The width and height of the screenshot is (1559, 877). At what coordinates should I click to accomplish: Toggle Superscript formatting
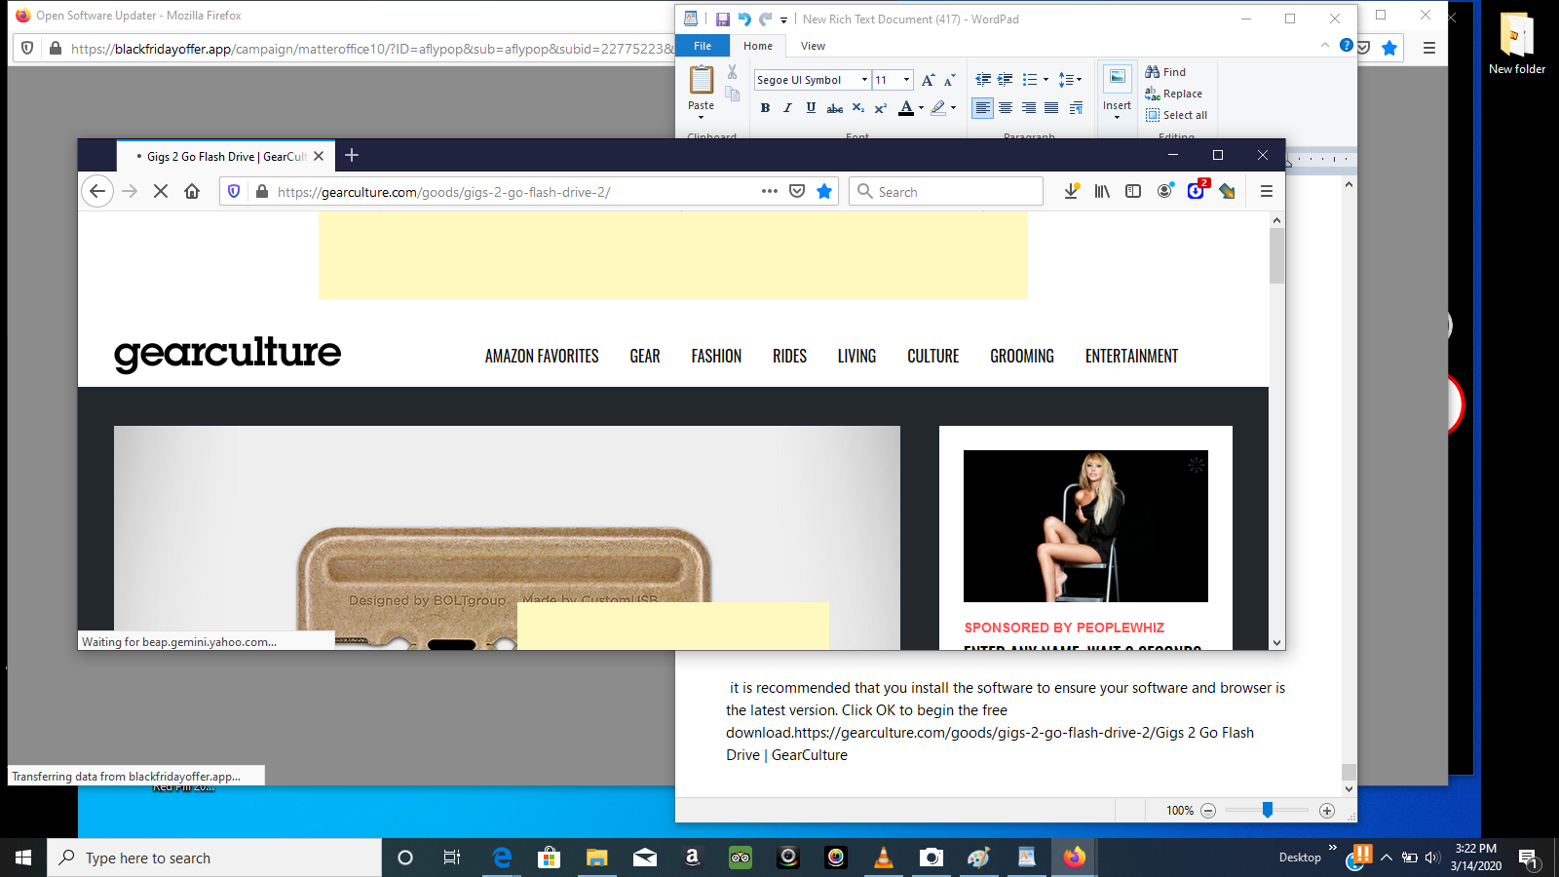click(880, 108)
